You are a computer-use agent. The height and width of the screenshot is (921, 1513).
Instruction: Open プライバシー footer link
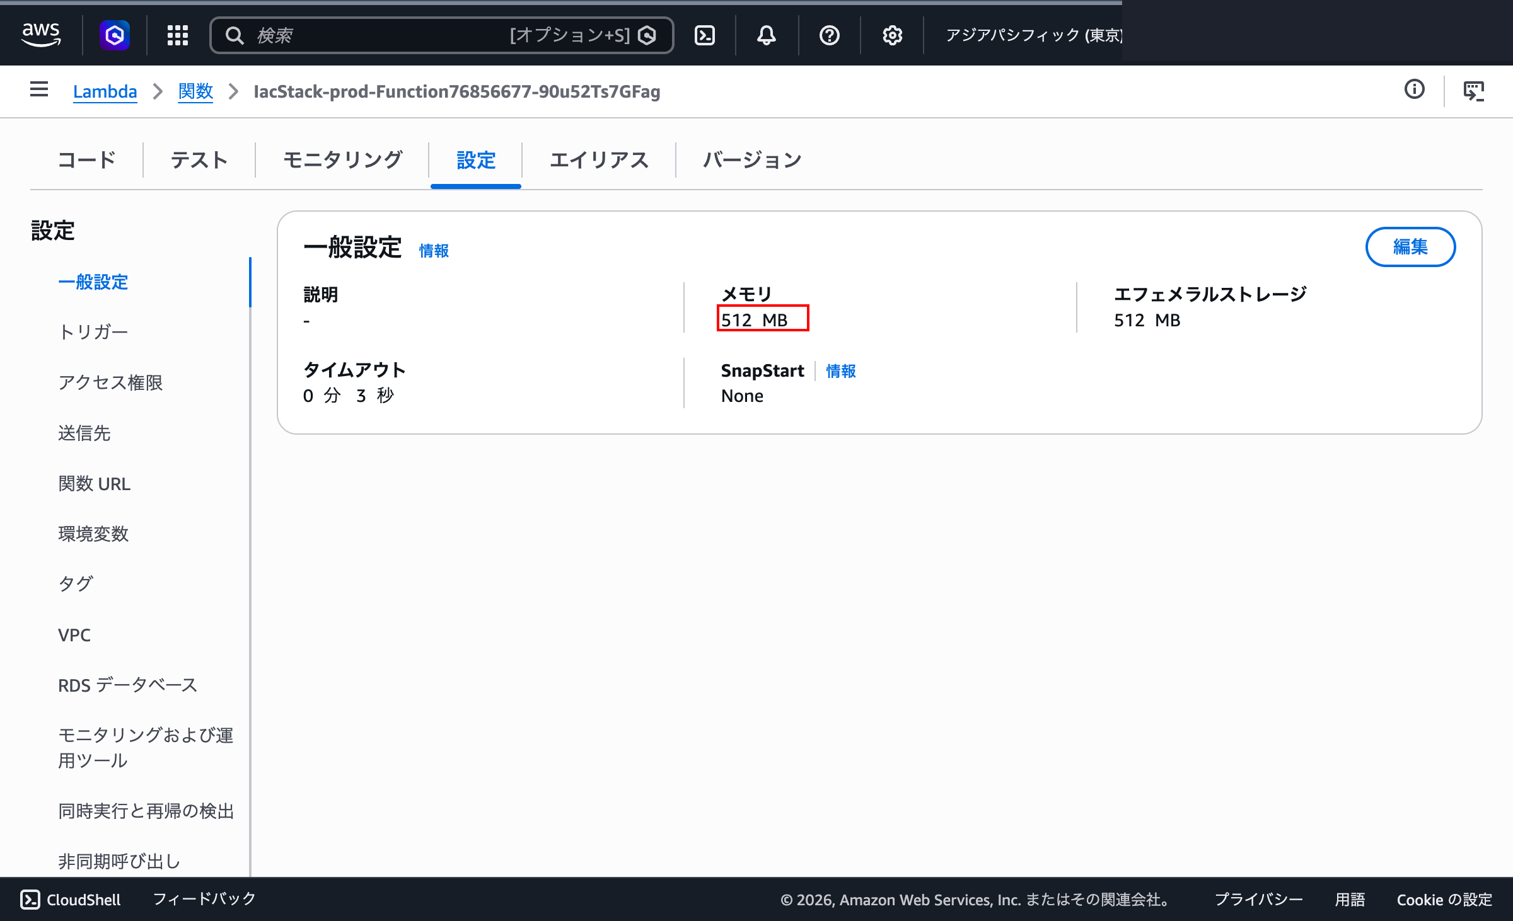point(1258,899)
